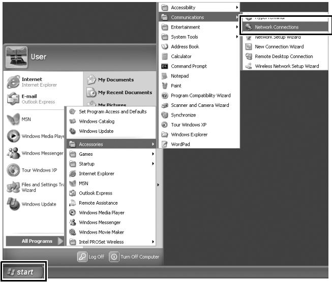
Task: Click the Outlook Express E-mail icon
Action: click(x=13, y=99)
